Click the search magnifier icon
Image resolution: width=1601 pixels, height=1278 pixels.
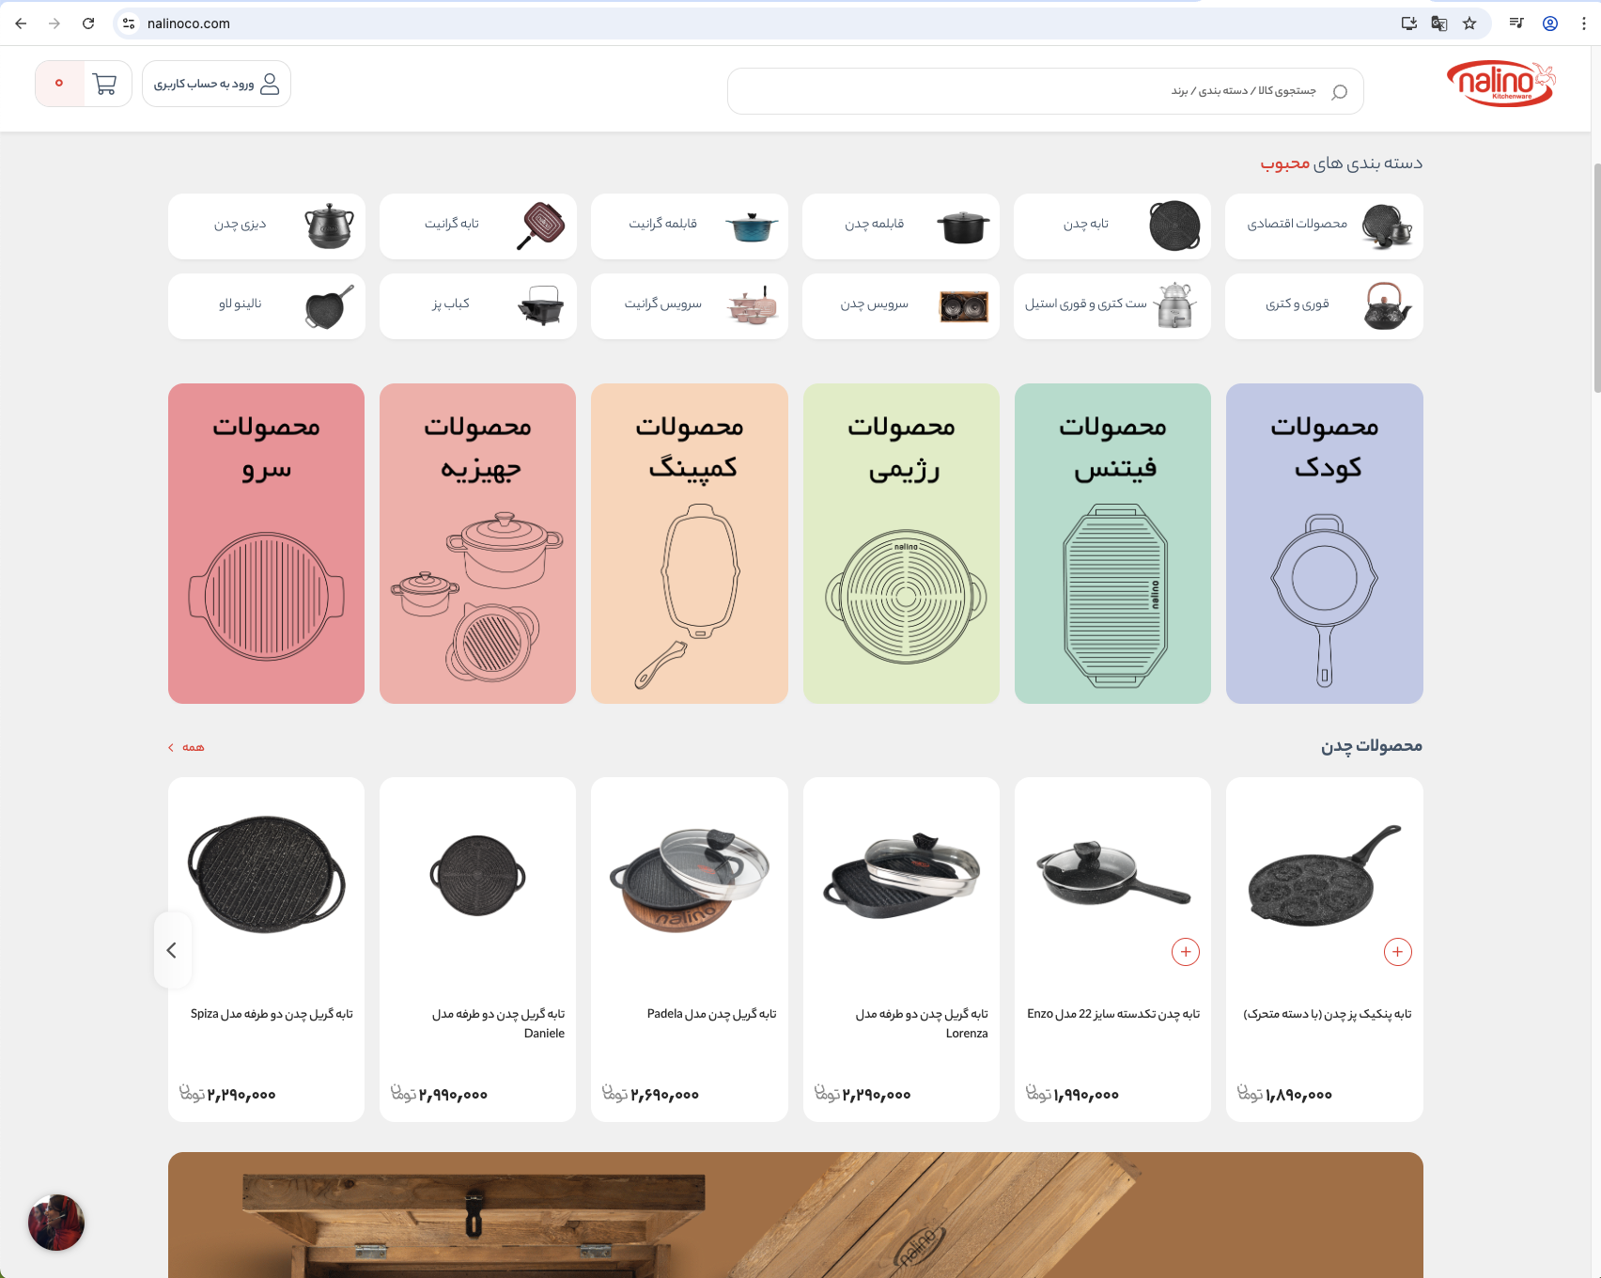1338,91
